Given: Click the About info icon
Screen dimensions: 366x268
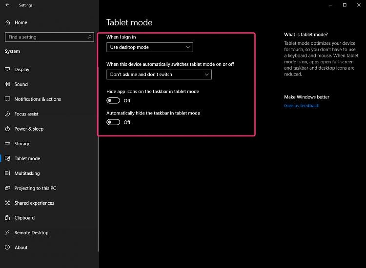Looking at the screenshot, I should pyautogui.click(x=7, y=247).
